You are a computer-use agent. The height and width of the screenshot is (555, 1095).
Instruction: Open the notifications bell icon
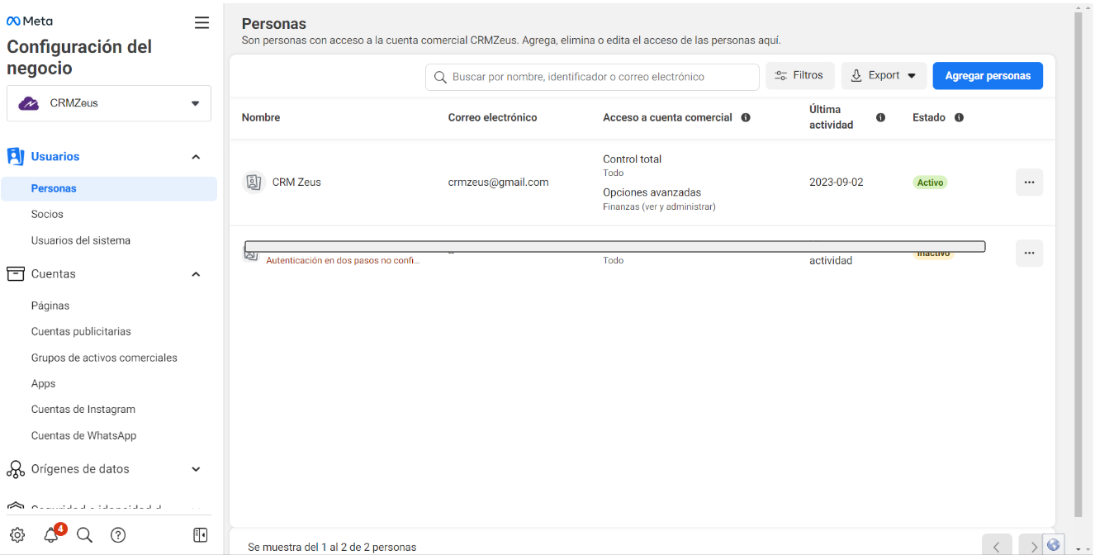[51, 535]
